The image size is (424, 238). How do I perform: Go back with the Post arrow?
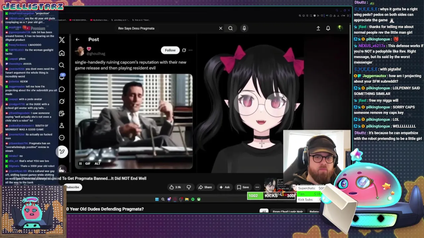(x=77, y=39)
